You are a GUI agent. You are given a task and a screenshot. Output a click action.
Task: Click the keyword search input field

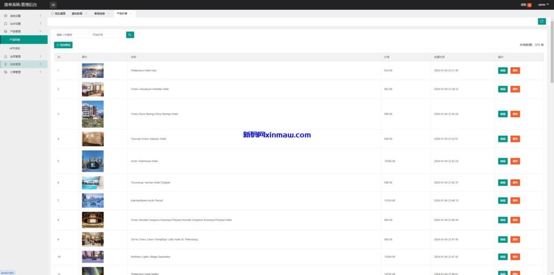(71, 35)
